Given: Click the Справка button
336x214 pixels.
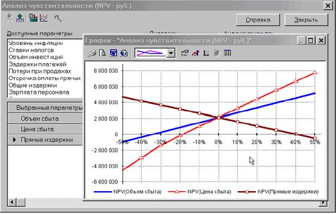Looking at the screenshot, I should [258, 20].
